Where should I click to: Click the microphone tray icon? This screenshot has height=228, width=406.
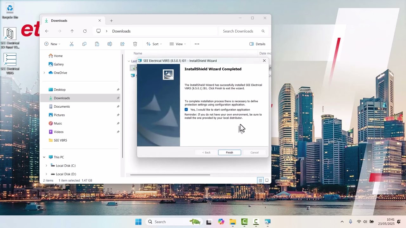point(350,222)
